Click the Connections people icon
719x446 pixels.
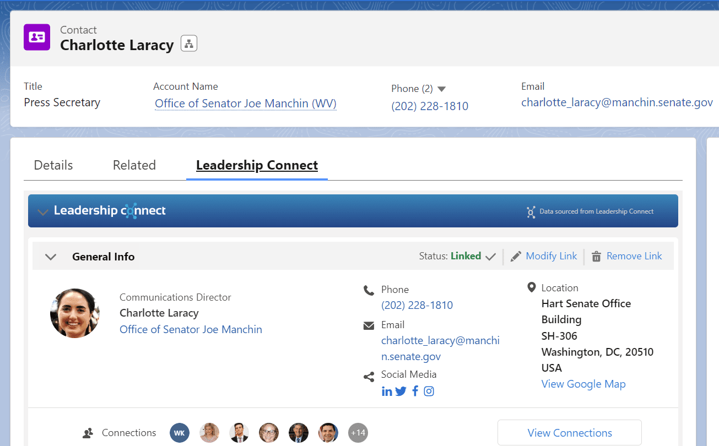pyautogui.click(x=88, y=433)
